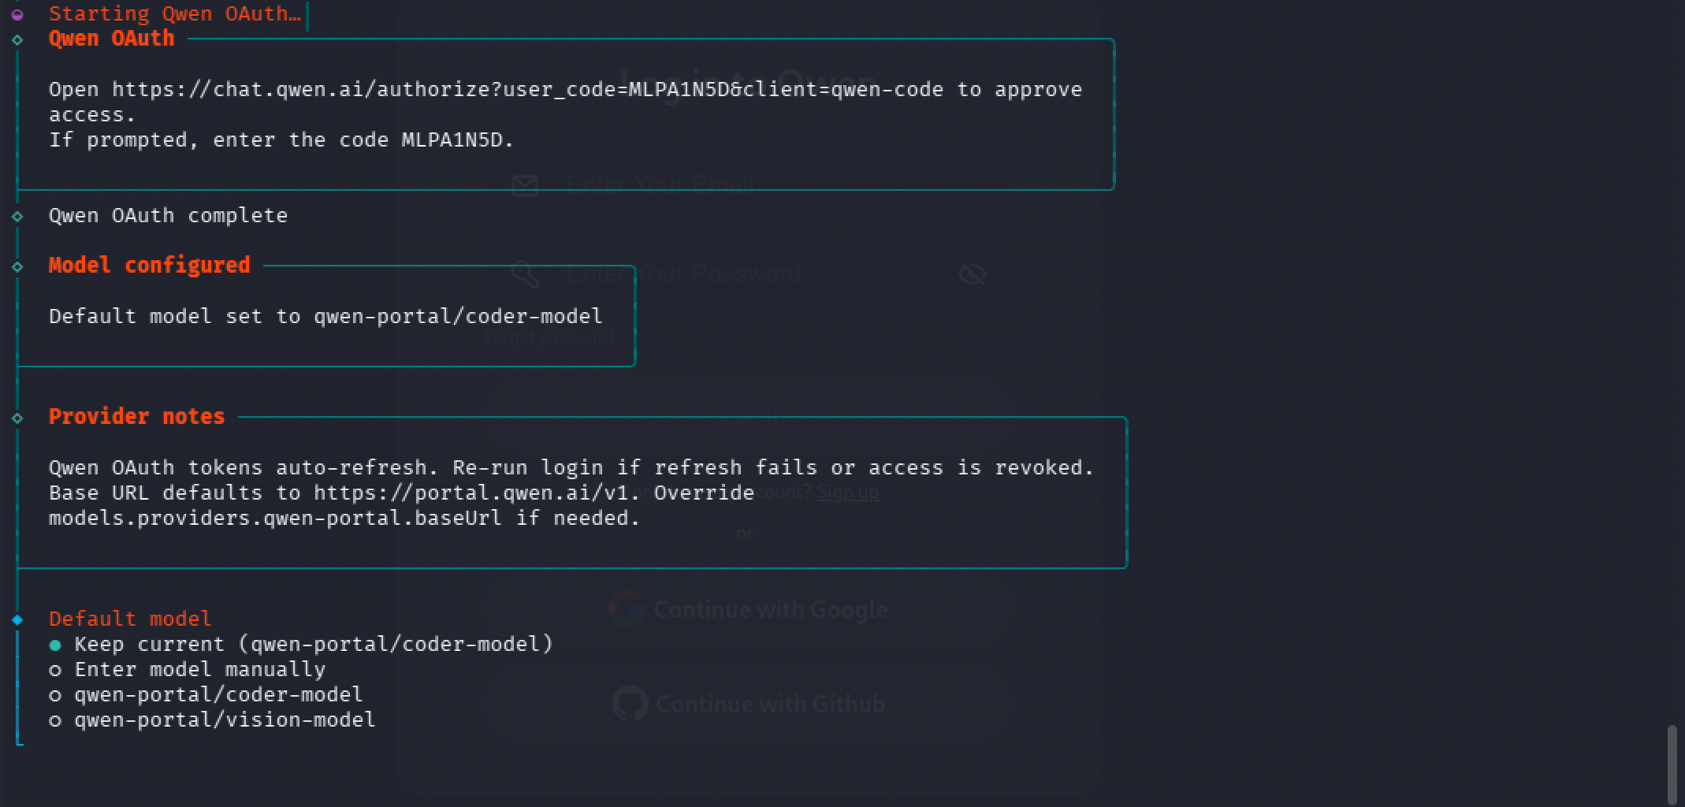Viewport: 1685px width, 807px height.
Task: Click the diamond marker next to Qwen OAuth complete
Action: pos(17,216)
